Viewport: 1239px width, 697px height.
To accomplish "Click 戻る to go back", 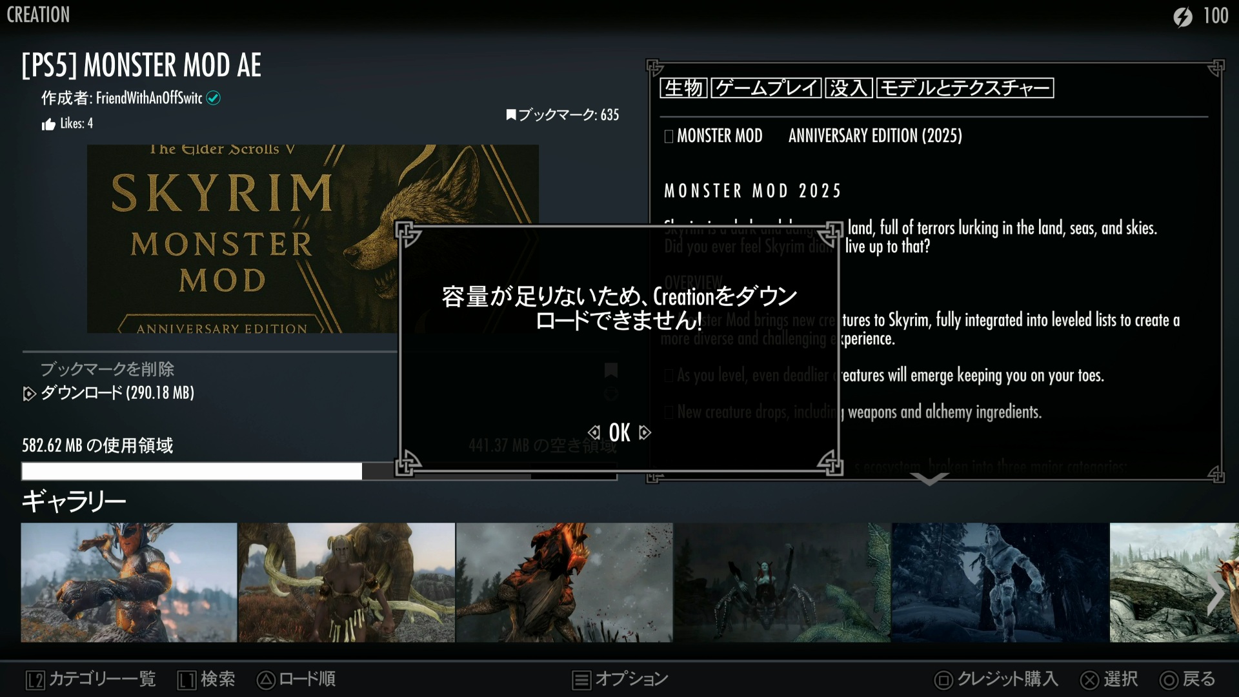I will pyautogui.click(x=1199, y=679).
